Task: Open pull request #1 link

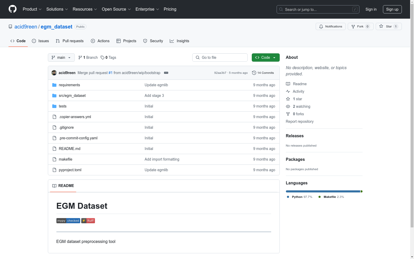Action: click(110, 73)
